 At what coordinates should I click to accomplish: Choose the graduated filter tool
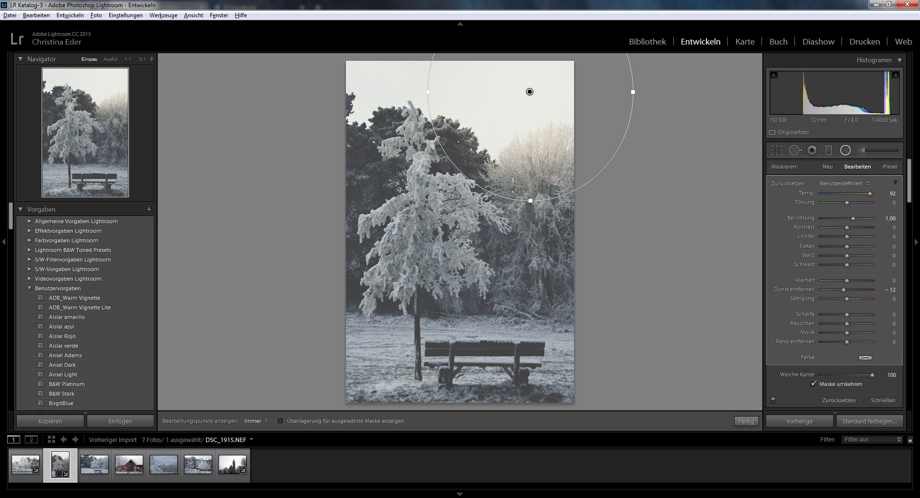[x=828, y=150]
